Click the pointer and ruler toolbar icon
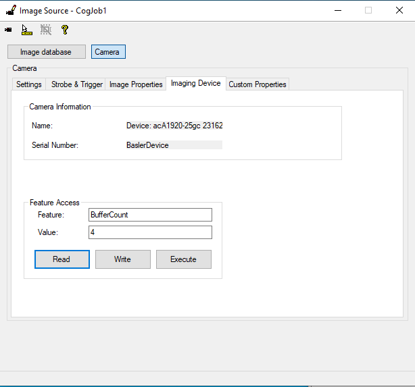 point(26,30)
